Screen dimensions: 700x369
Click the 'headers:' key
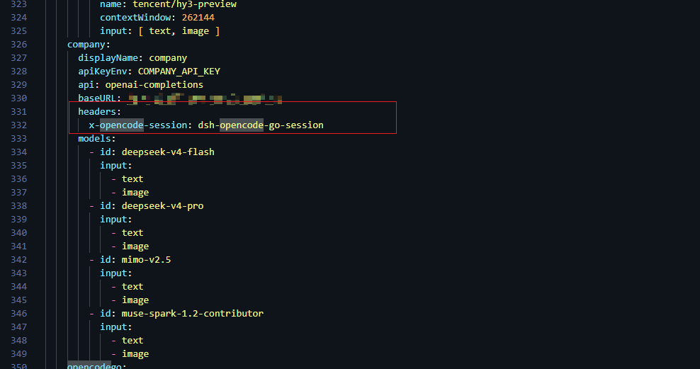[100, 111]
